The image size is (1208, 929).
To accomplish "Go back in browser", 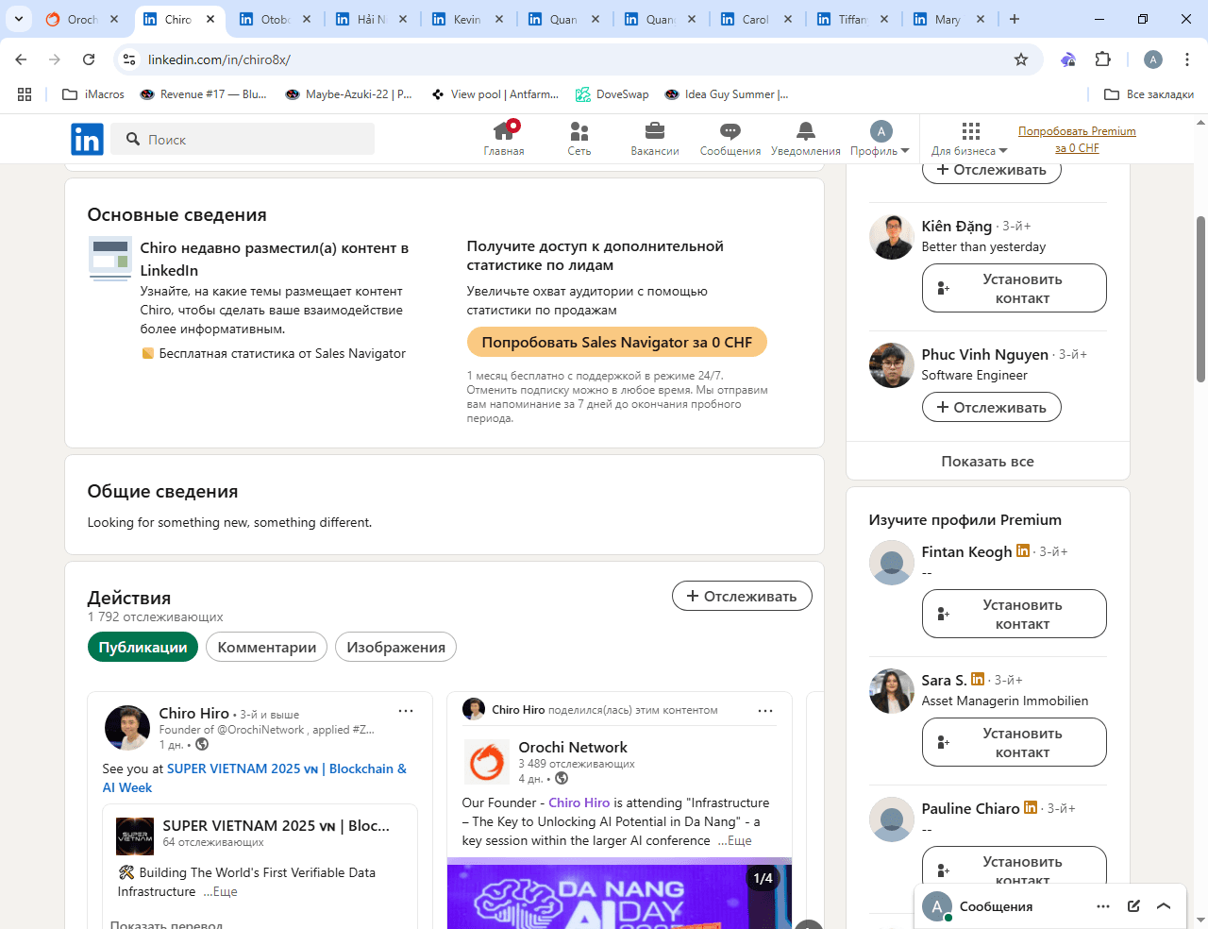I will (21, 59).
